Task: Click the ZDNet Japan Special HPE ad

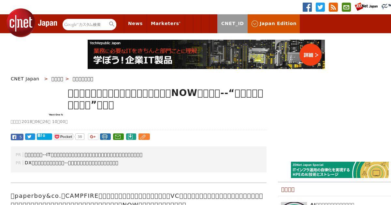Action: (340, 170)
